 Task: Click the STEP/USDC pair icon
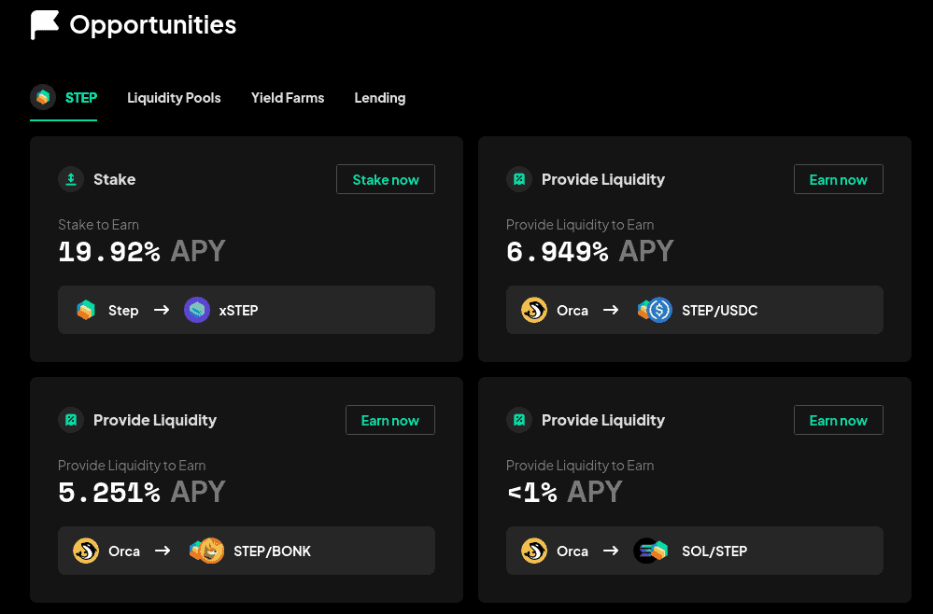click(655, 310)
